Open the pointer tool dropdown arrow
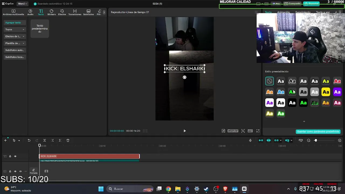Screen dimensions: 345x194 (19, 141)
